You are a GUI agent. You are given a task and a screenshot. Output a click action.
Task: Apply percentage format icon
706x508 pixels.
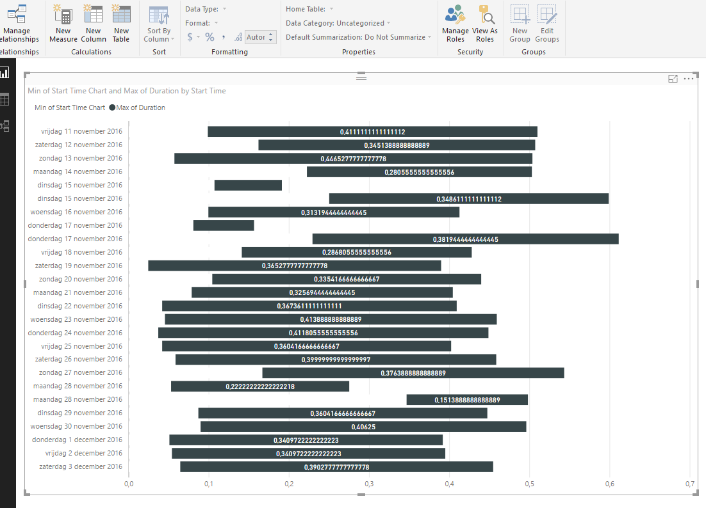[x=210, y=37]
